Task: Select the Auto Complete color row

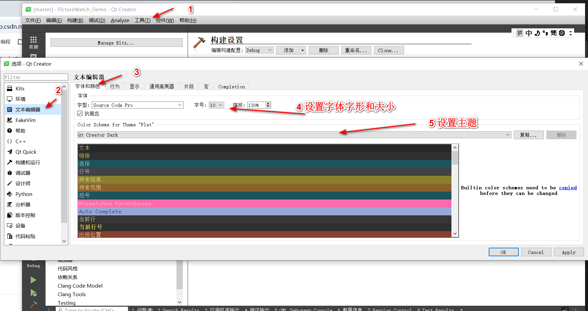Action: (264, 211)
